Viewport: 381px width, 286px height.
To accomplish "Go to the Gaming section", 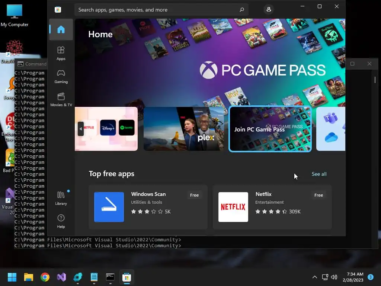I will (x=61, y=76).
